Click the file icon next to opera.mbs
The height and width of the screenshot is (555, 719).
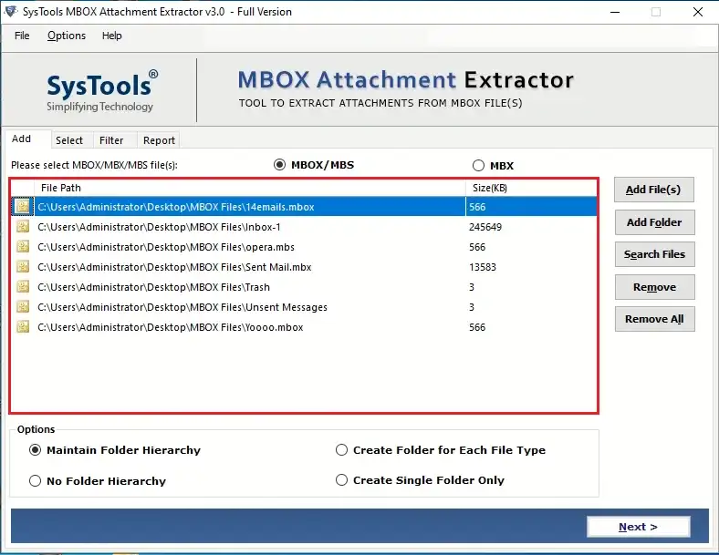[x=23, y=247]
